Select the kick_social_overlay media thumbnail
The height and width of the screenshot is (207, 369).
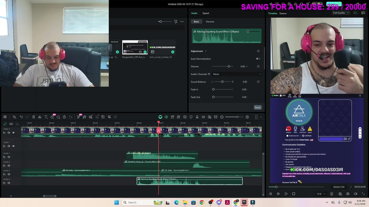(162, 47)
